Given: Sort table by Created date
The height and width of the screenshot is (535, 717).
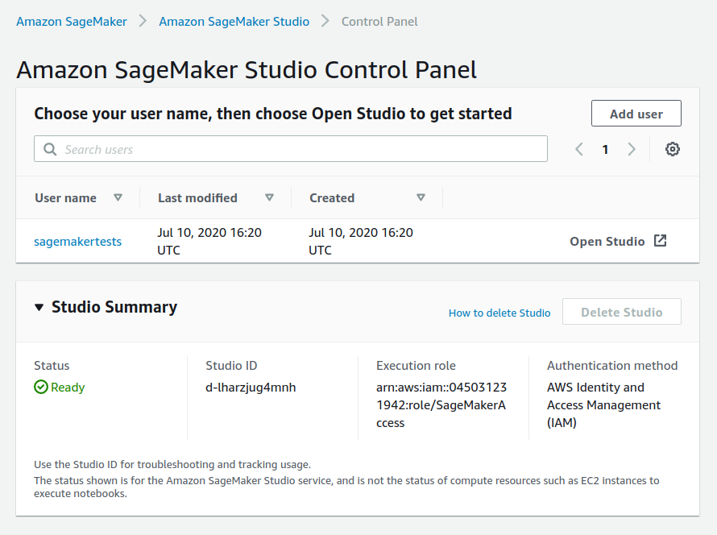Looking at the screenshot, I should click(421, 197).
